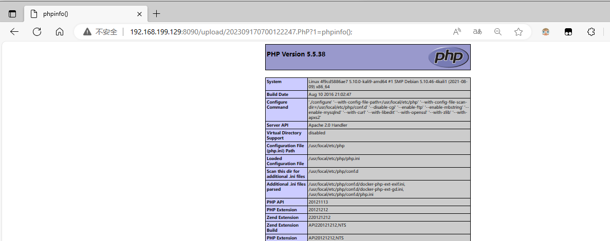The height and width of the screenshot is (241, 610).
Task: Click the Configuration File (php.ini) Path label
Action: tap(286, 148)
